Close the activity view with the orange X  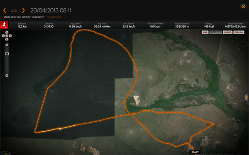pyautogui.click(x=243, y=7)
